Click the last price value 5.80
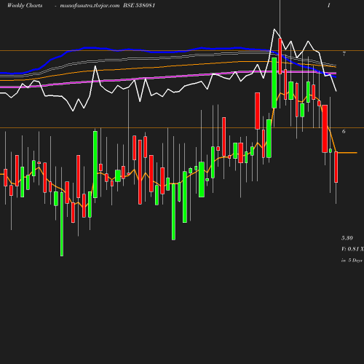Viewport: 364px width, 364px height. (347, 238)
